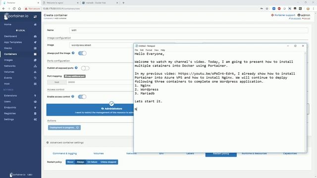Click the Settings cogs icon
Image resolution: width=317 pixels, height=178 pixels.
coord(35,120)
